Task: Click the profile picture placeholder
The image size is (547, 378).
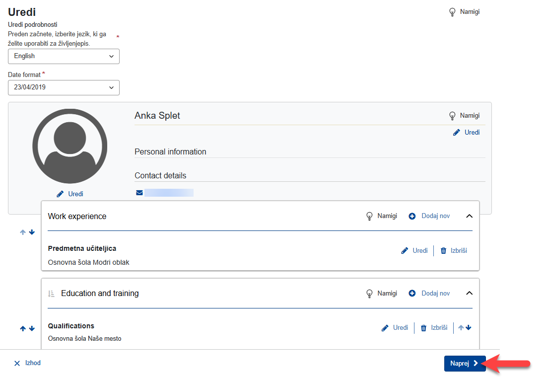Action: pyautogui.click(x=70, y=146)
